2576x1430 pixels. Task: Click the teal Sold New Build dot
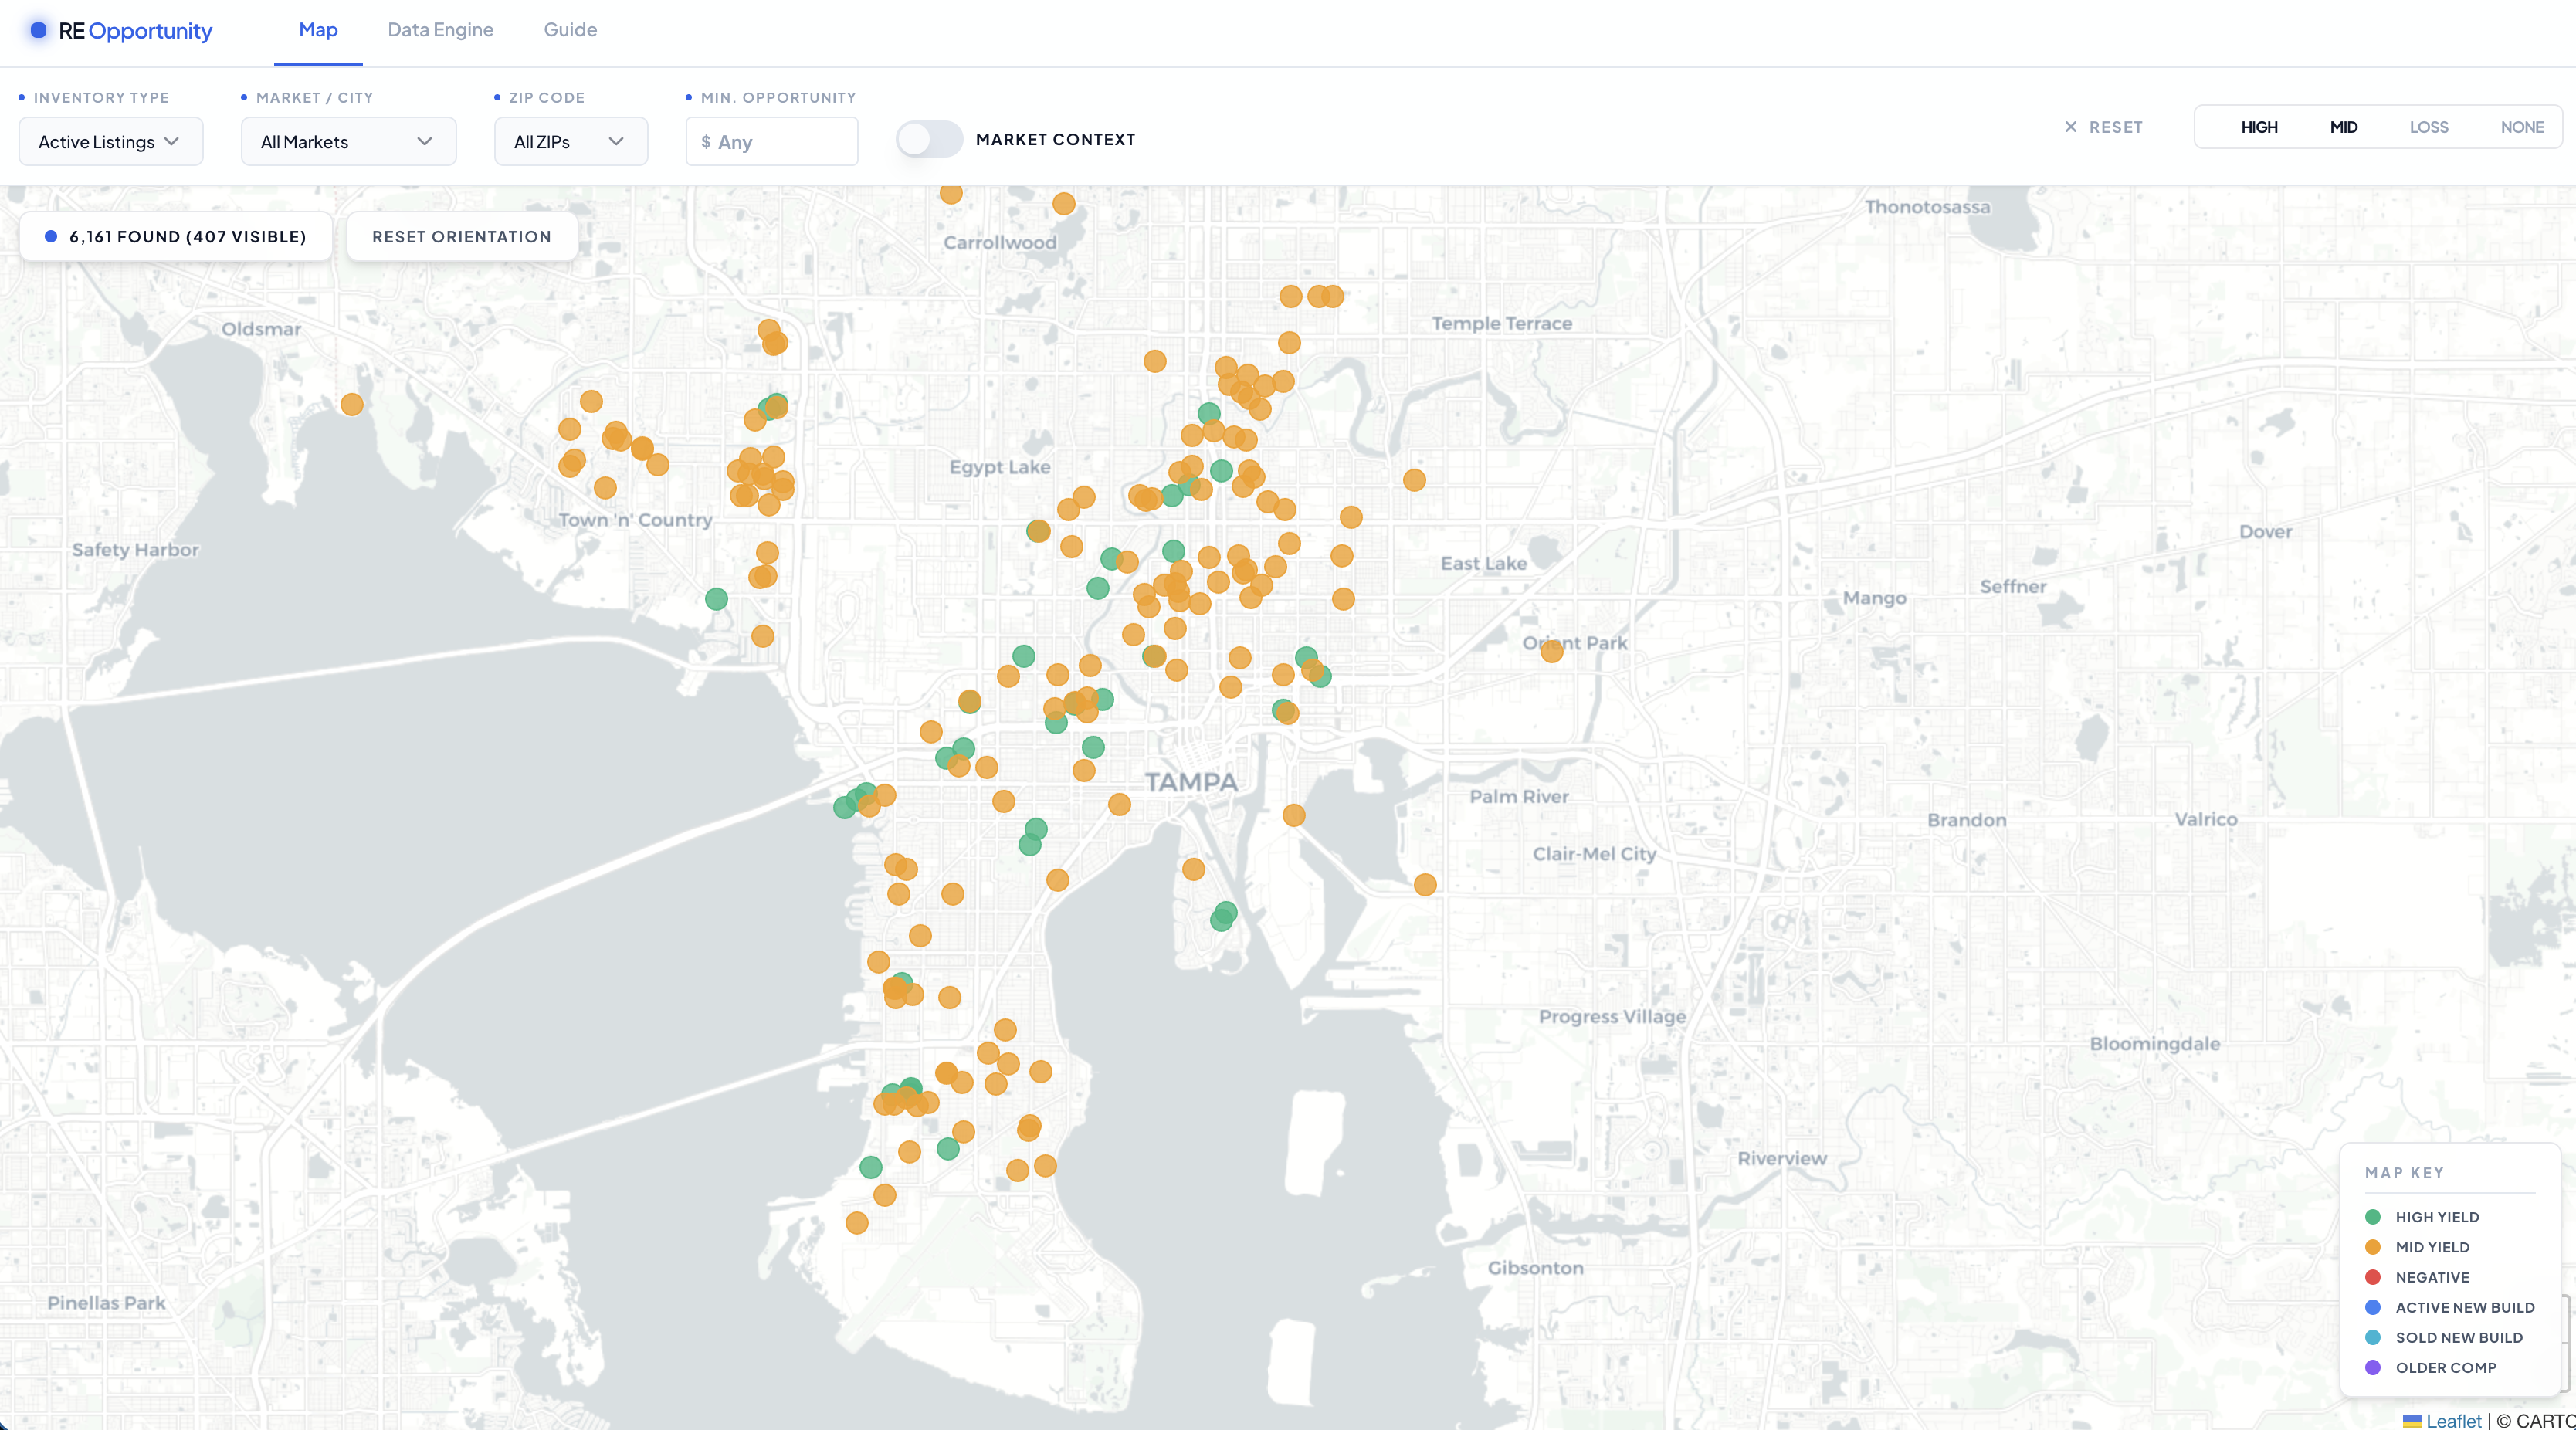tap(2372, 1337)
